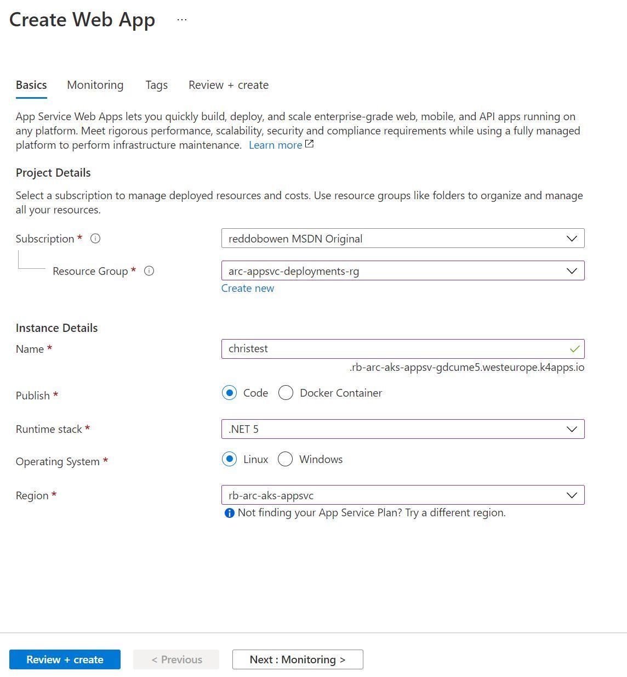
Task: Click the Operating System label
Action: pyautogui.click(x=58, y=462)
